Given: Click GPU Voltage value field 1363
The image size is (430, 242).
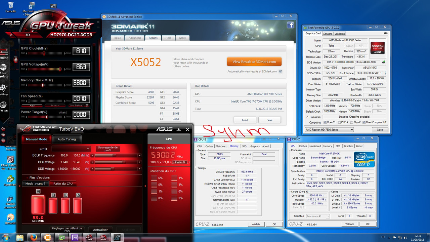Looking at the screenshot, I should (x=81, y=67).
